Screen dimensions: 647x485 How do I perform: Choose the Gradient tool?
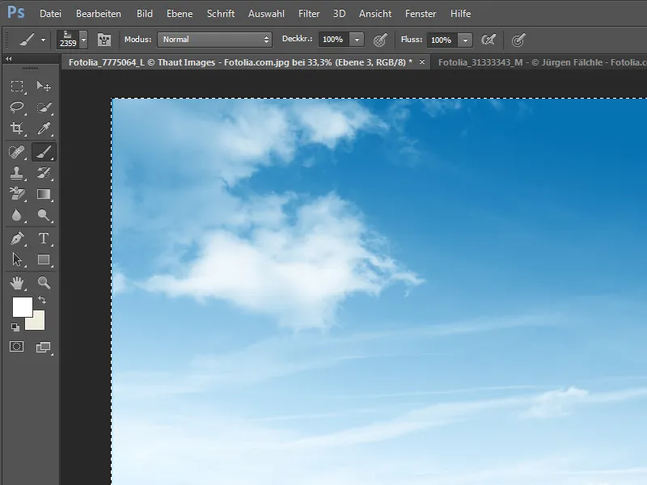coord(44,194)
